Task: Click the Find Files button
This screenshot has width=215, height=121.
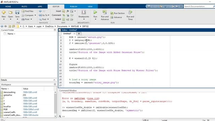Action: [x=28, y=11]
